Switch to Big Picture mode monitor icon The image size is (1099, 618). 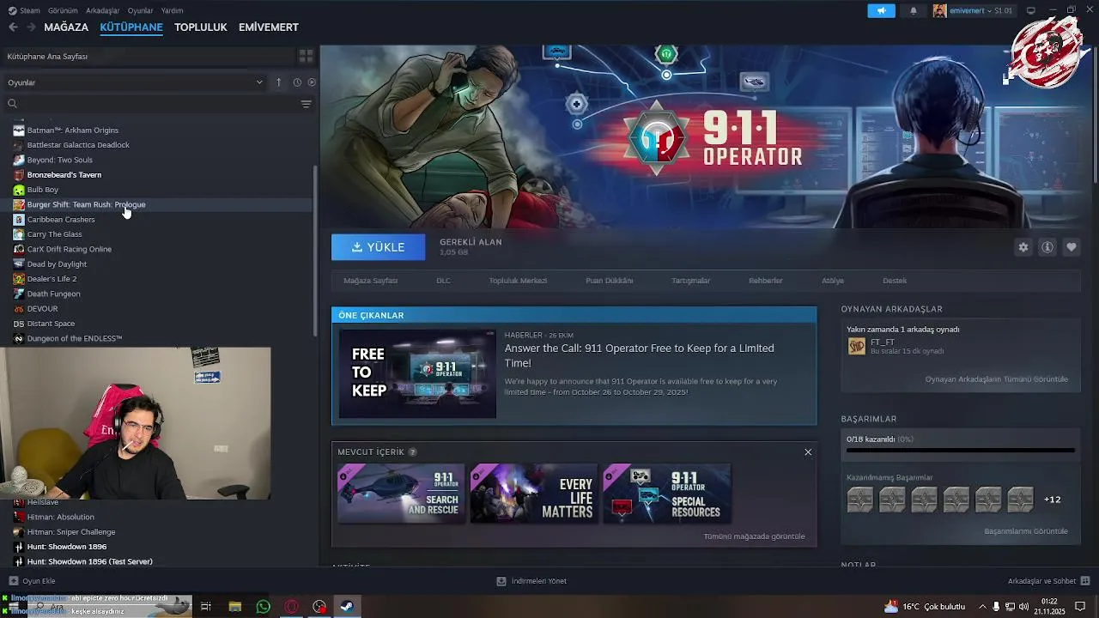point(1031,10)
